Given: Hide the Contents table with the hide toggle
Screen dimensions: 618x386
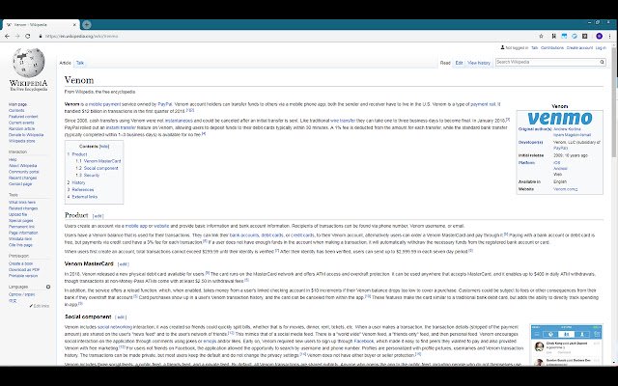Looking at the screenshot, I should [104, 146].
